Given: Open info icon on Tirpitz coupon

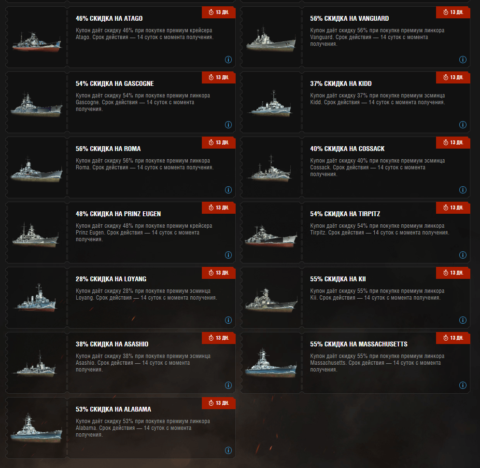Looking at the screenshot, I should point(463,255).
